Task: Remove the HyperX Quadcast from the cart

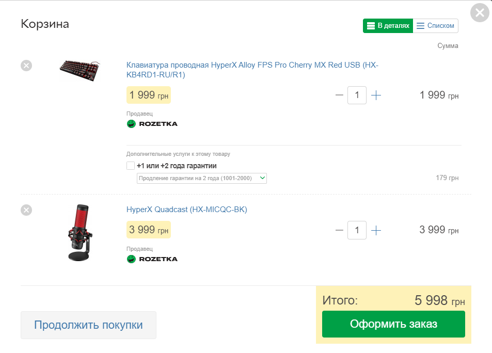Action: (x=26, y=210)
